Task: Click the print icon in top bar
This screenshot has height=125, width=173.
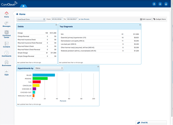Action: [160, 4]
